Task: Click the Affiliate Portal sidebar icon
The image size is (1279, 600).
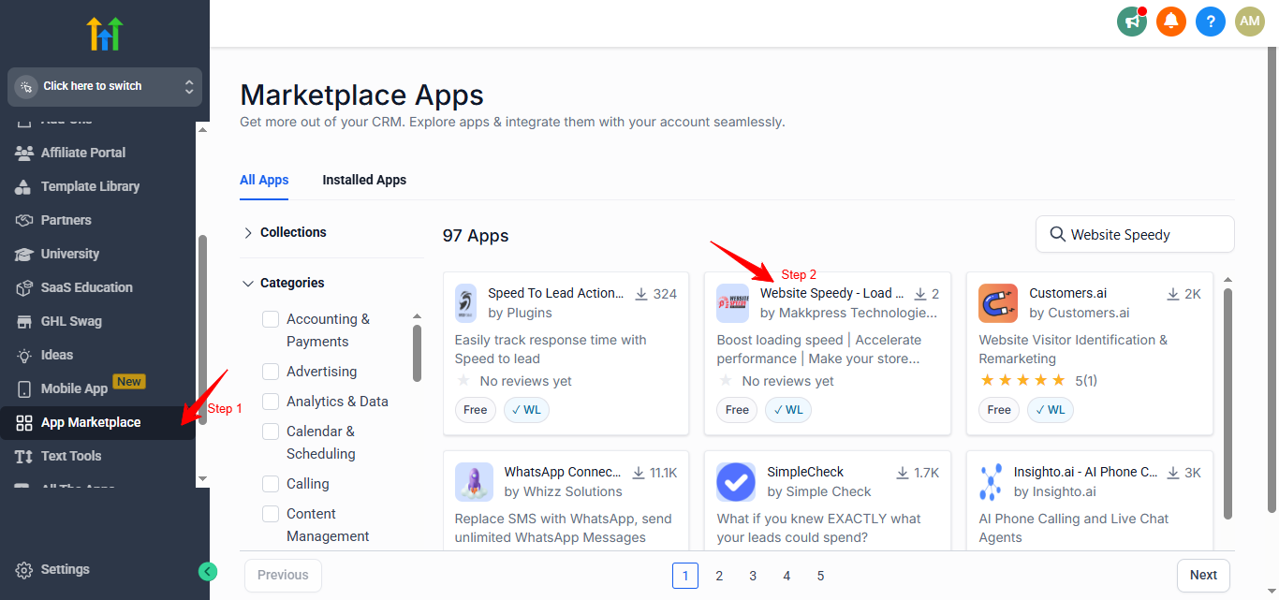Action: tap(24, 153)
